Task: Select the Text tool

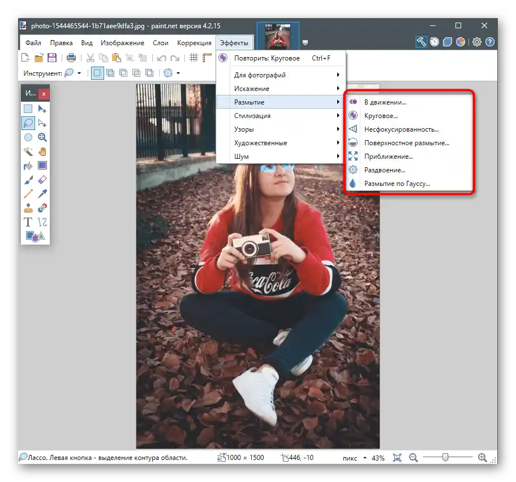Action: (28, 222)
